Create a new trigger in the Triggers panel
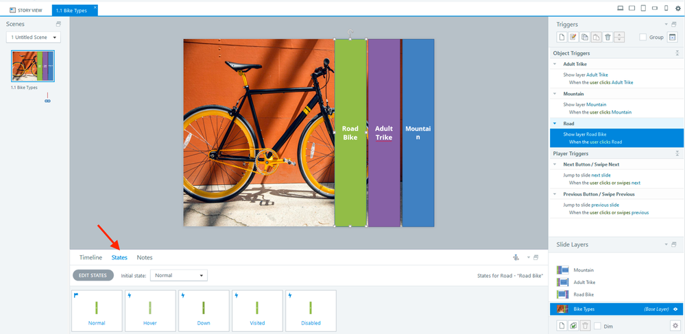This screenshot has height=334, width=685. (x=562, y=37)
